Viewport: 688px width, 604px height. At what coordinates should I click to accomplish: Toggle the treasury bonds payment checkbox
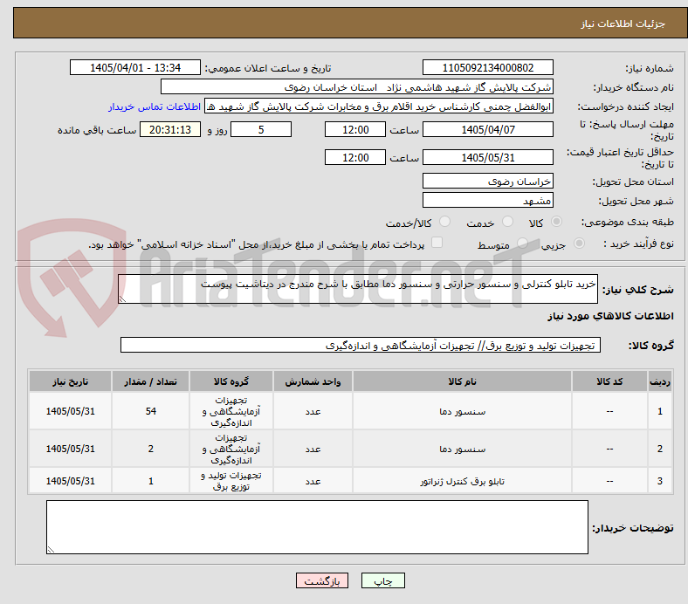coord(437,243)
